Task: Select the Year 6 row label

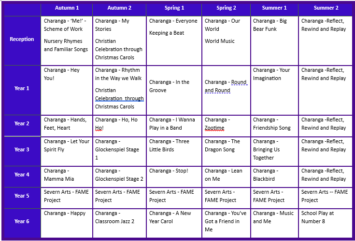Action: (x=22, y=221)
